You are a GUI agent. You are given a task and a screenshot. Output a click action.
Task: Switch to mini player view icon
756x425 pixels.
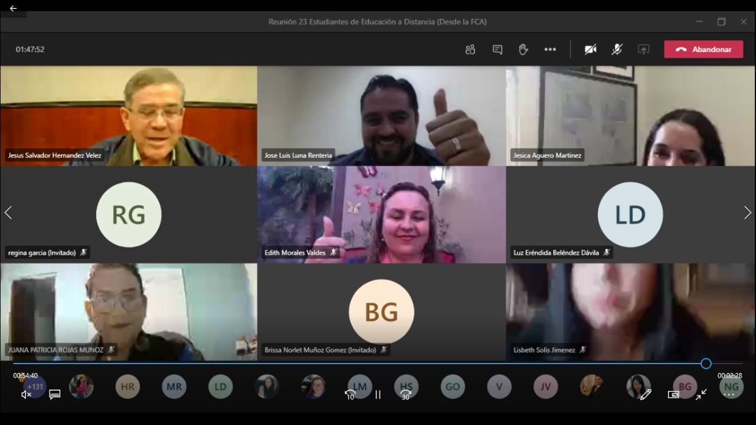coord(673,394)
